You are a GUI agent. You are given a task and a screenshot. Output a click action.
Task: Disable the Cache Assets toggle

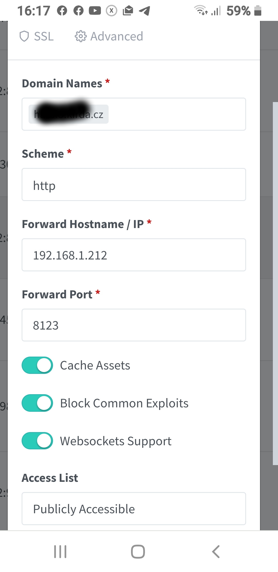coord(37,365)
